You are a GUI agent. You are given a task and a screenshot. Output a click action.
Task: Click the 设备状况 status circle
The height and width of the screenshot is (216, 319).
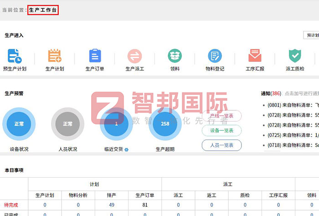(x=19, y=124)
